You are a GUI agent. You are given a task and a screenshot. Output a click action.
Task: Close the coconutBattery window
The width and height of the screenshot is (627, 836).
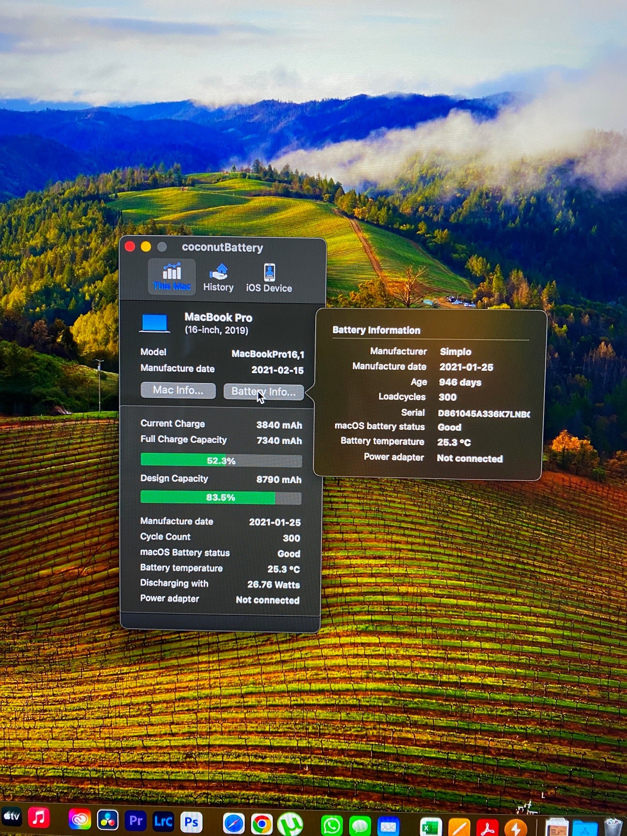(130, 247)
